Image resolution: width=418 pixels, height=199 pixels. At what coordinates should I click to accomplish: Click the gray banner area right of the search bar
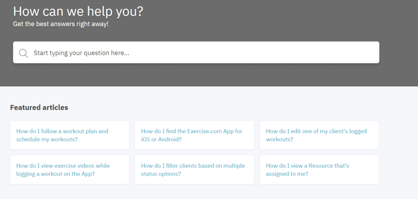point(398,52)
